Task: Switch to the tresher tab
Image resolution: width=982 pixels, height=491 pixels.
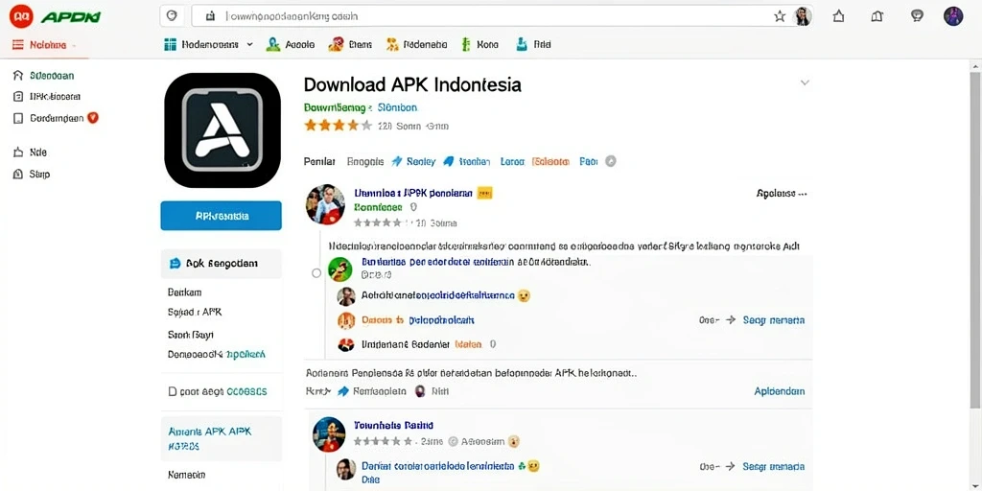Action: (x=474, y=161)
